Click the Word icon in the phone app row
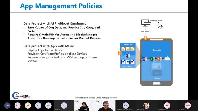The width and height of the screenshot is (198, 111). tap(145, 59)
